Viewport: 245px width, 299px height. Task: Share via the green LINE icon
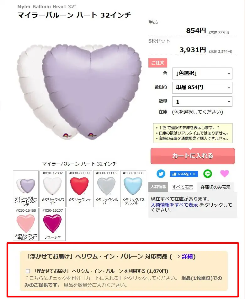(207, 173)
